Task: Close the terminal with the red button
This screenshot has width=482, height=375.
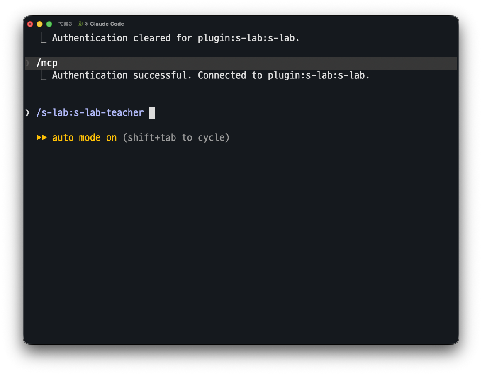Action: tap(30, 24)
